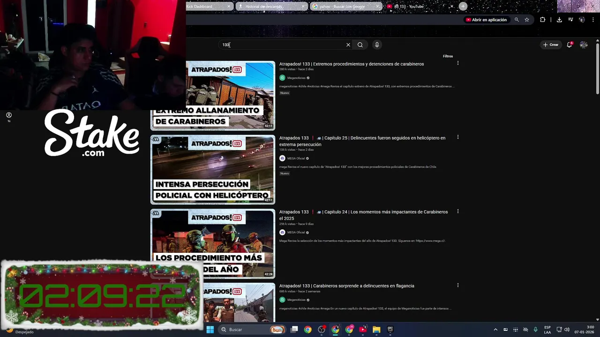Open Epic Games Launcher from the taskbar
Screen dimensions: 600x337
tap(390, 330)
